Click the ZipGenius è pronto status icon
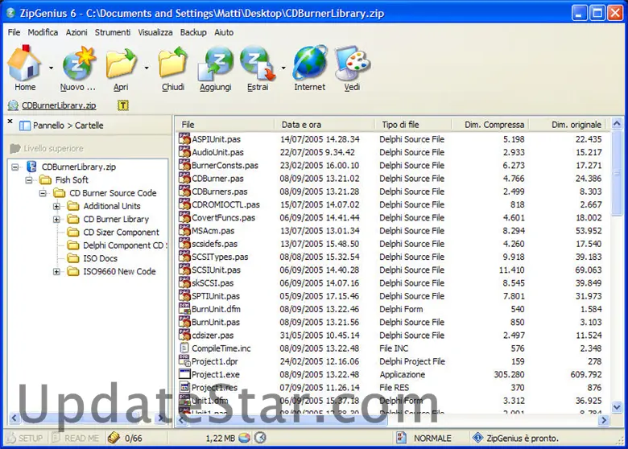 [477, 438]
